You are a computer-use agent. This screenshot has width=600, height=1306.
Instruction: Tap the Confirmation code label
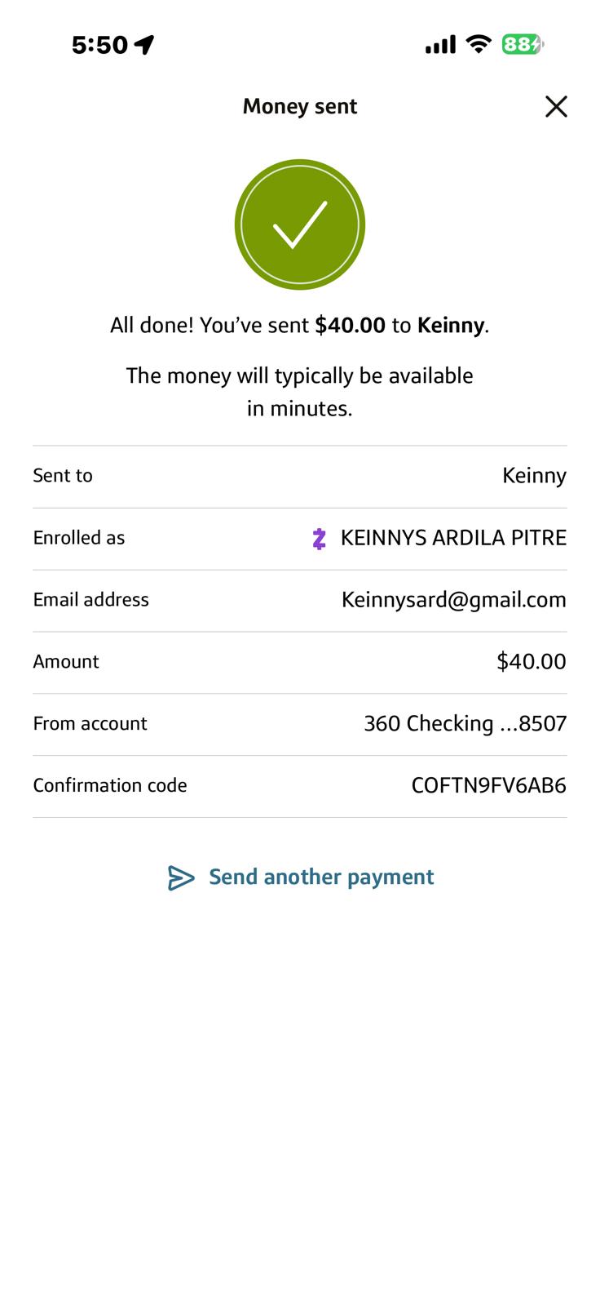pyautogui.click(x=110, y=785)
